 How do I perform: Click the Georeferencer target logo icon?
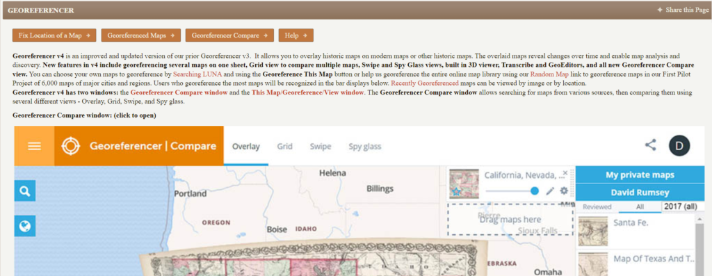[71, 146]
